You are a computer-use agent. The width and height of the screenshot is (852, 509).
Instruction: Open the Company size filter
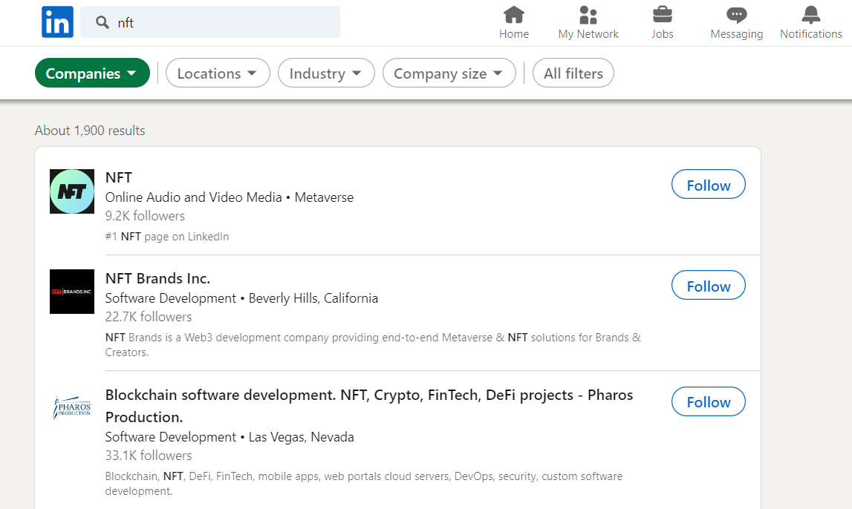[x=449, y=73]
